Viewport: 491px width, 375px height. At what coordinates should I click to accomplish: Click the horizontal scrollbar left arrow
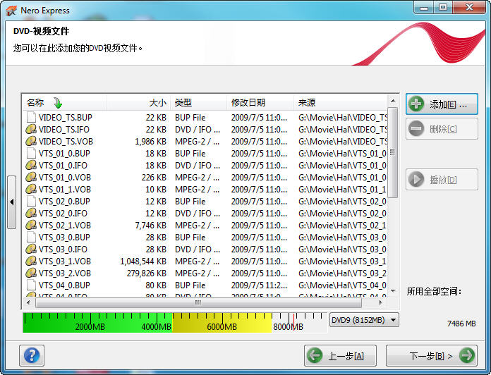28,302
